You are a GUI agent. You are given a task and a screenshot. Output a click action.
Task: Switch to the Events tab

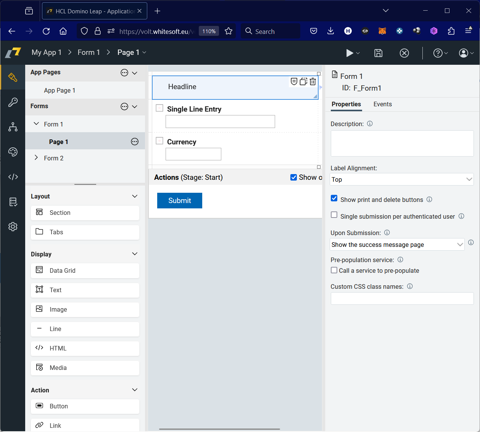pyautogui.click(x=382, y=104)
